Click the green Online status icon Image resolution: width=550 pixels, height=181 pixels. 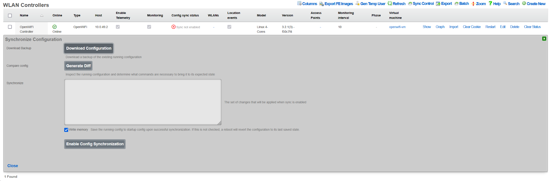pyautogui.click(x=54, y=26)
